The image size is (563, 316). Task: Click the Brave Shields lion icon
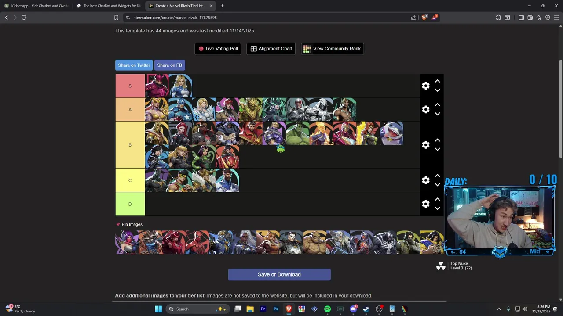[x=424, y=18]
